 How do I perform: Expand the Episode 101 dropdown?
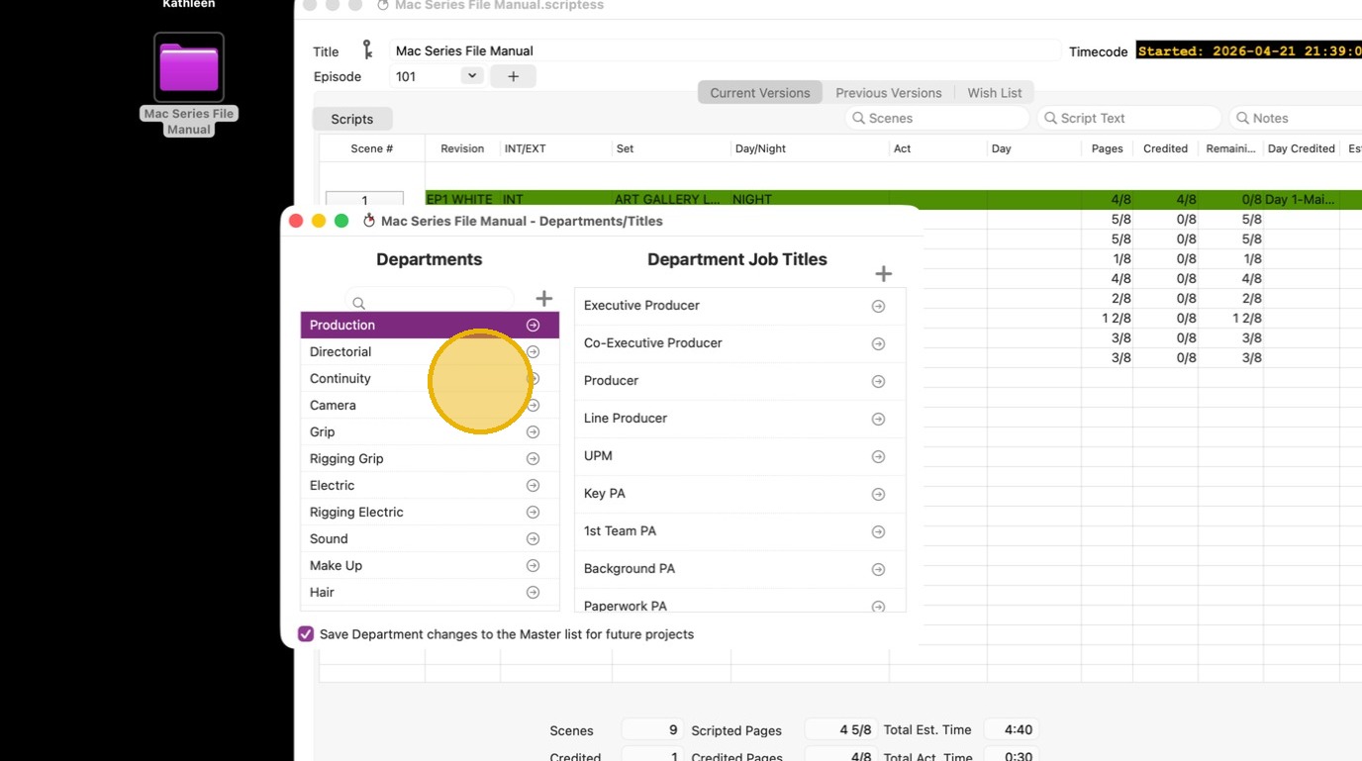(x=472, y=76)
